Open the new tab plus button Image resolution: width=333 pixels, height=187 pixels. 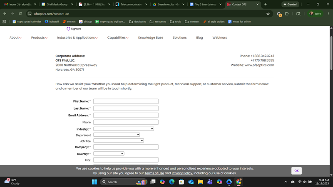(x=266, y=5)
